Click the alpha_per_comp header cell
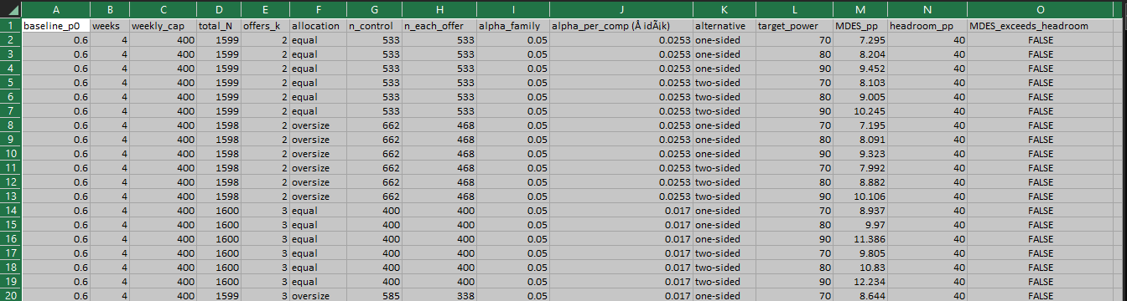This screenshot has width=1127, height=301. tap(621, 26)
